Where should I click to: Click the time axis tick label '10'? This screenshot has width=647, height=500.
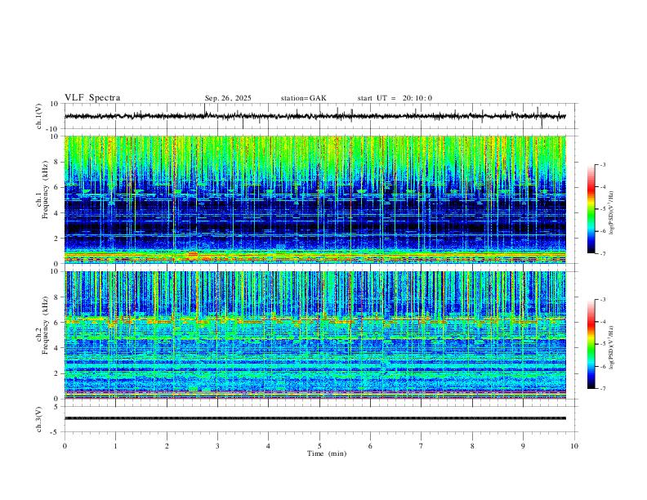click(574, 446)
